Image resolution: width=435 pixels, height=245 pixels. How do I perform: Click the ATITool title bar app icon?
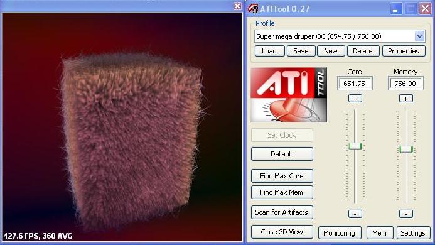point(253,8)
